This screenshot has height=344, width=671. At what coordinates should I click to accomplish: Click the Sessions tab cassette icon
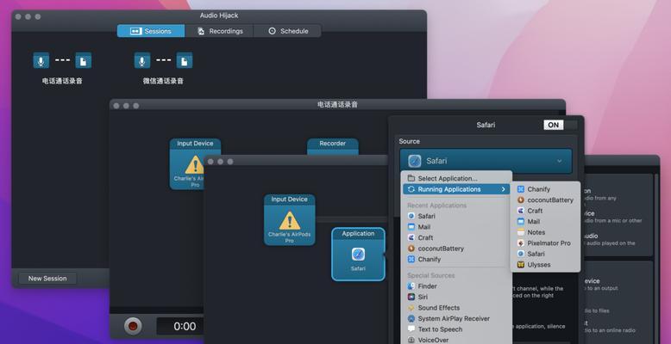pos(135,31)
